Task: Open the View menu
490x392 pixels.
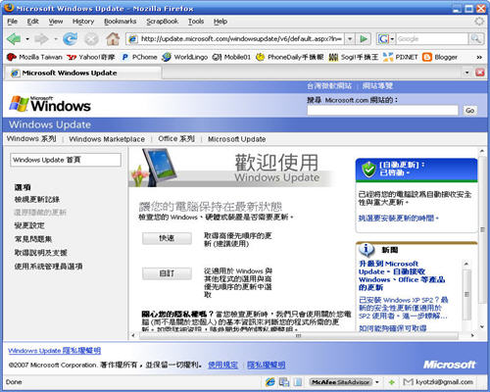Action: [x=56, y=22]
